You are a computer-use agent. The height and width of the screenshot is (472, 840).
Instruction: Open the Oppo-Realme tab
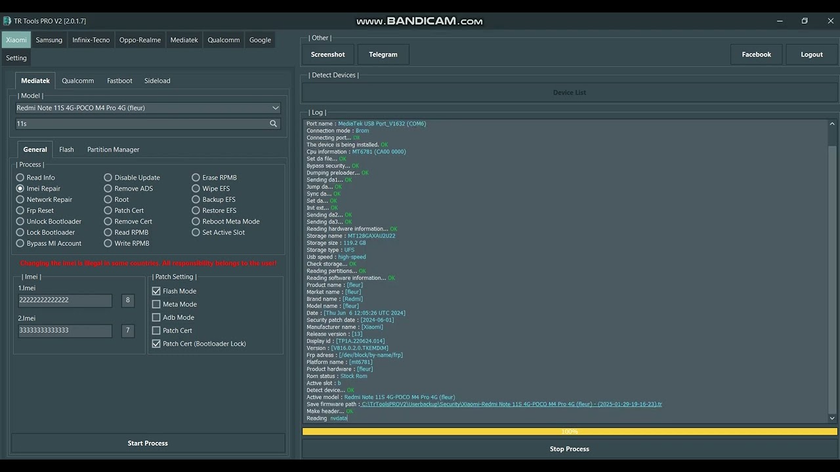coord(140,40)
